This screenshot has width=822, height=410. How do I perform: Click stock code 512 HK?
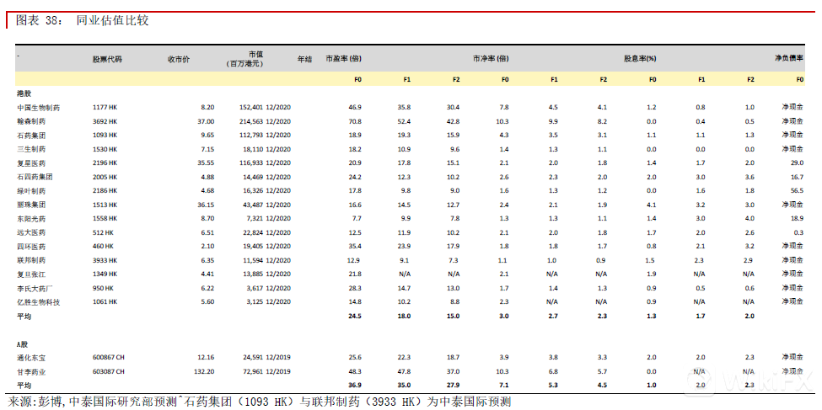(x=103, y=232)
